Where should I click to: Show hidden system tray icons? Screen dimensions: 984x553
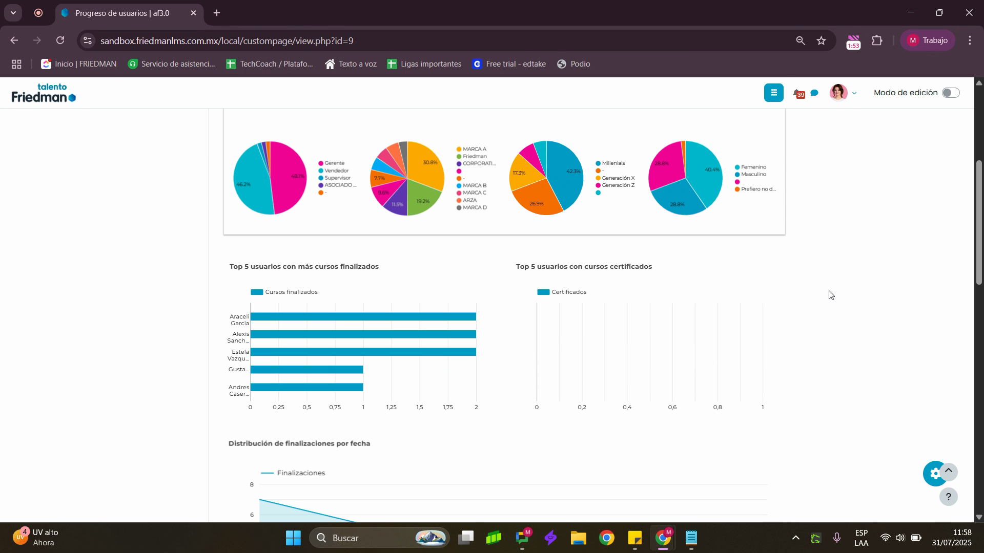pyautogui.click(x=795, y=538)
